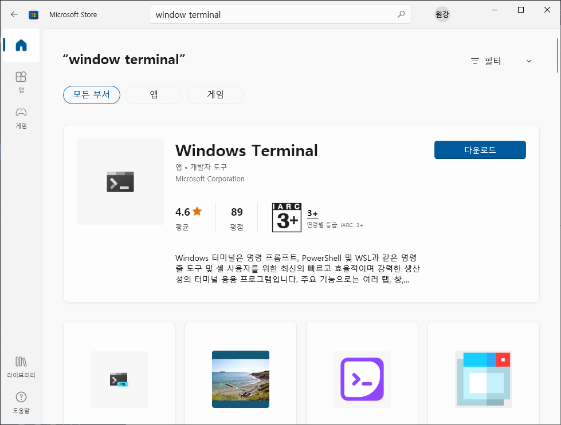Click the Windows 터미널 description paragraph
561x425 pixels.
[x=297, y=268]
